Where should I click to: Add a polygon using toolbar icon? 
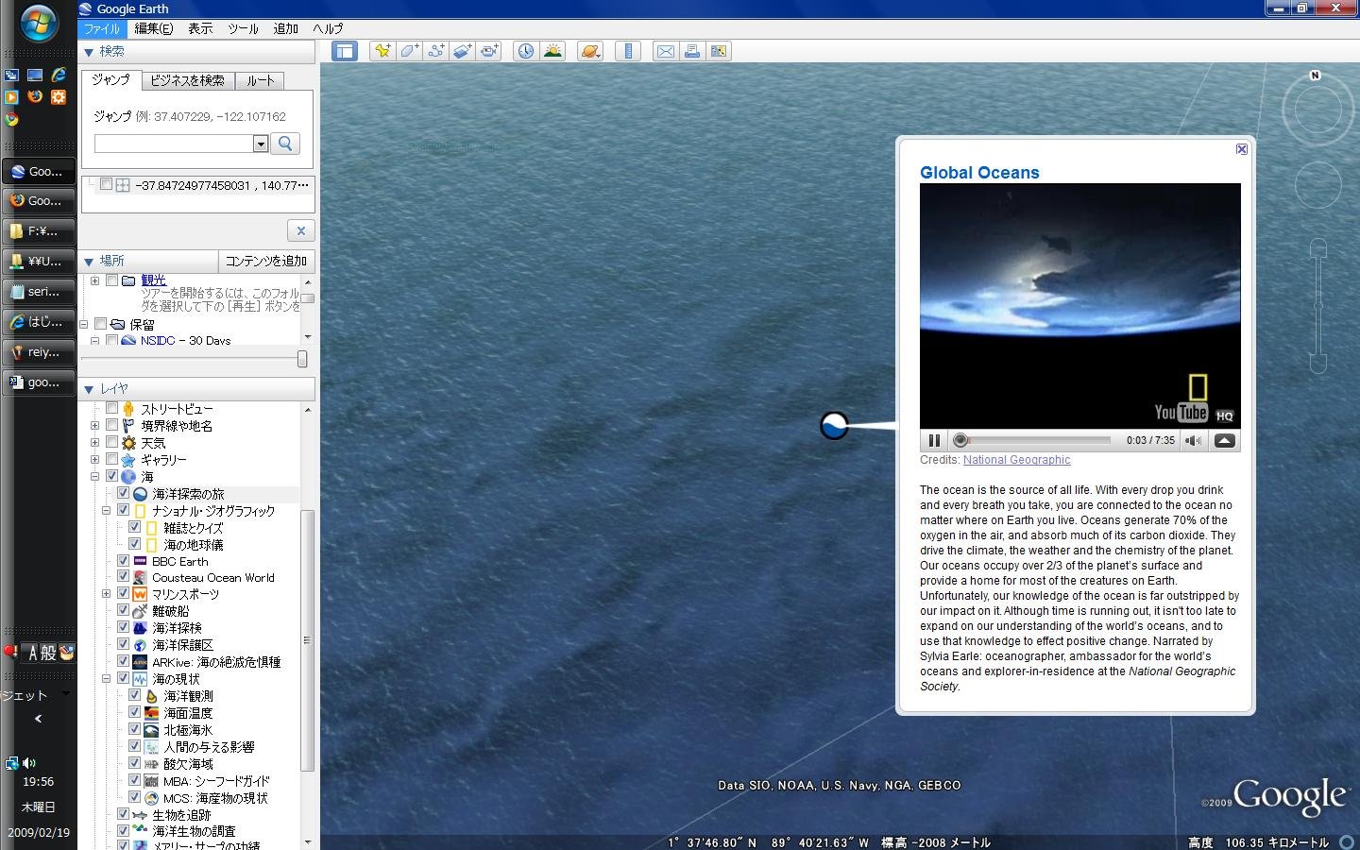409,51
